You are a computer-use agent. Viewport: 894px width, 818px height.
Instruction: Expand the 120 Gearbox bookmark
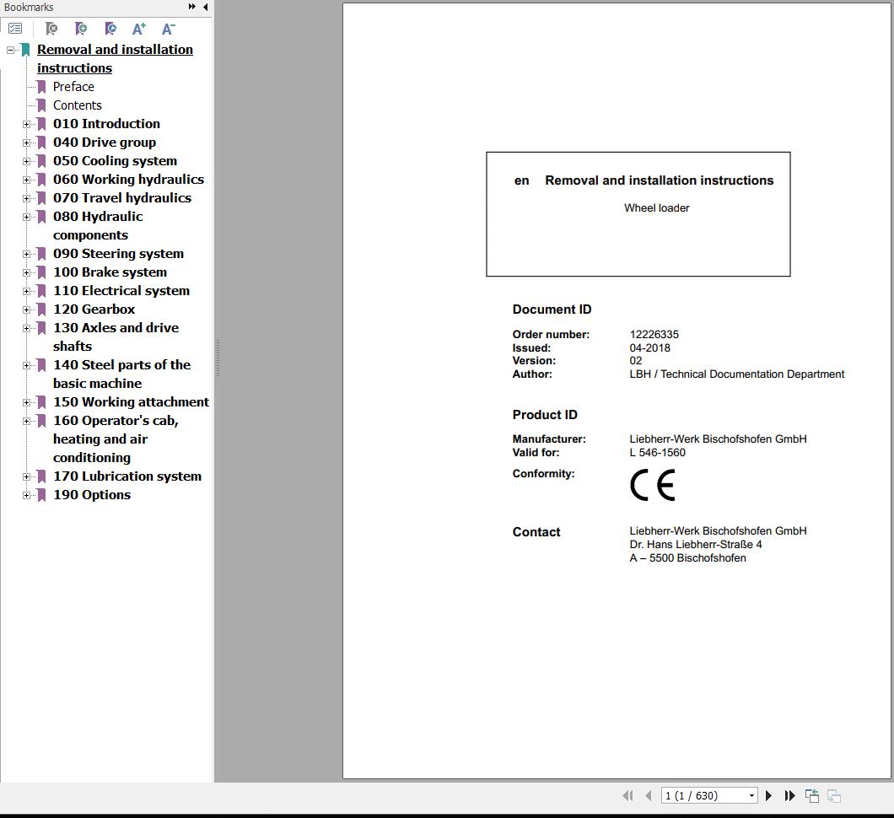click(x=26, y=310)
